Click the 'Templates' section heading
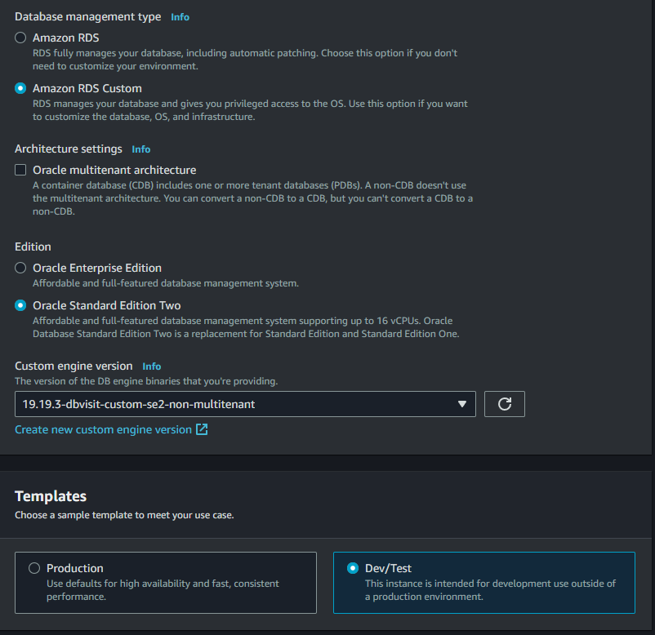Screen dimensions: 655x635 51,496
